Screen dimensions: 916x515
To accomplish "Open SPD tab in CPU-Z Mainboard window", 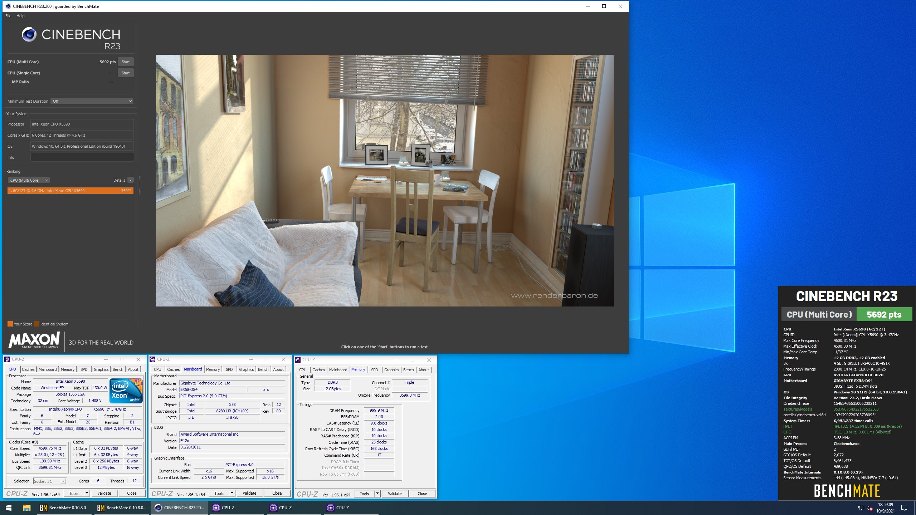I will coord(229,369).
